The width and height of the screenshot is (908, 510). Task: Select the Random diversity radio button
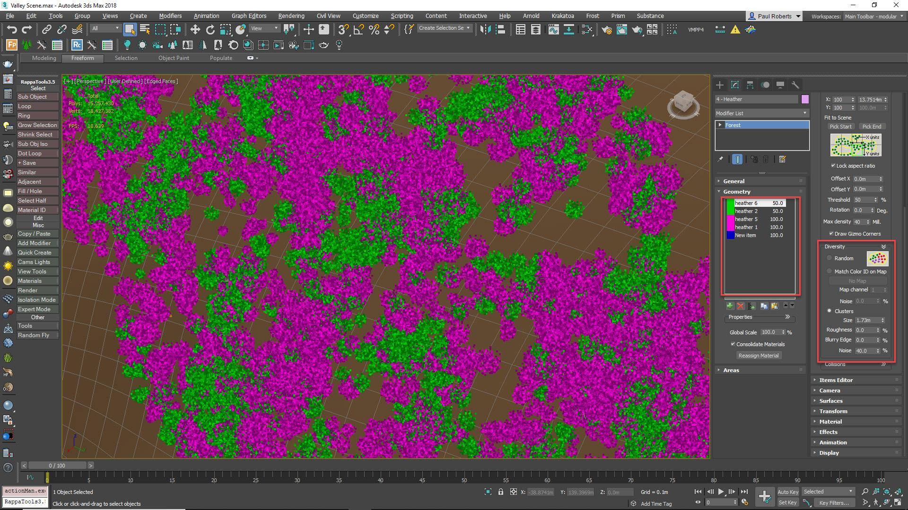click(x=829, y=258)
